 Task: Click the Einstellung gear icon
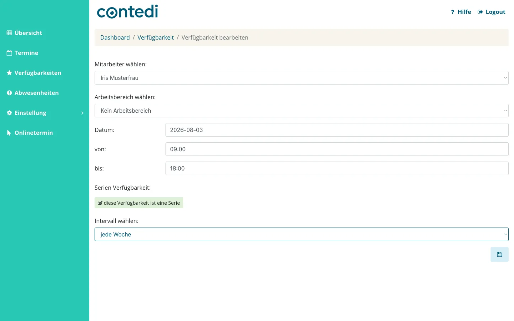[9, 113]
